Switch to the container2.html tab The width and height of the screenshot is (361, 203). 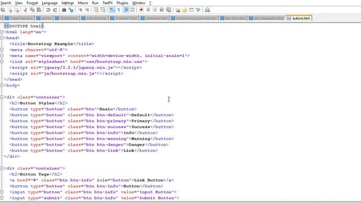[154, 18]
